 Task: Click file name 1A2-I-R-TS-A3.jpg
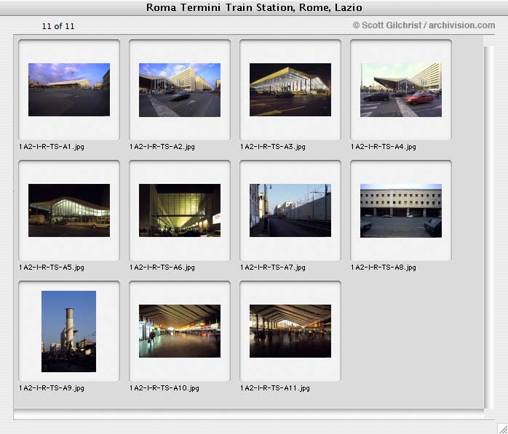273,147
